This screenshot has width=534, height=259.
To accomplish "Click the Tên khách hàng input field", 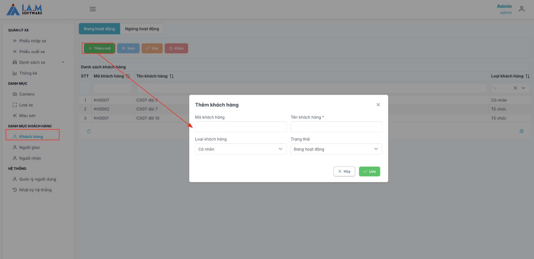I will (x=336, y=127).
